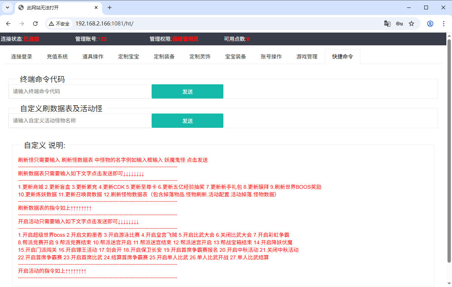Open Chrome three-dot menu

(x=443, y=24)
